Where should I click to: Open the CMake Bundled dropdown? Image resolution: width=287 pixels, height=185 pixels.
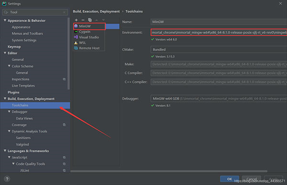coord(219,50)
